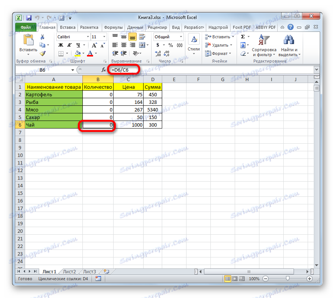This screenshot has width=335, height=298.
Task: Open sheet tab Лист2
Action: coord(70,271)
